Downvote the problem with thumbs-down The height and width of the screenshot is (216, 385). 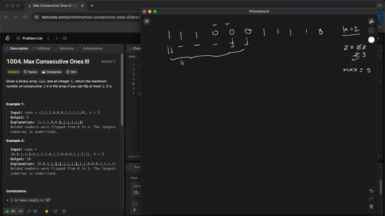coord(21,211)
